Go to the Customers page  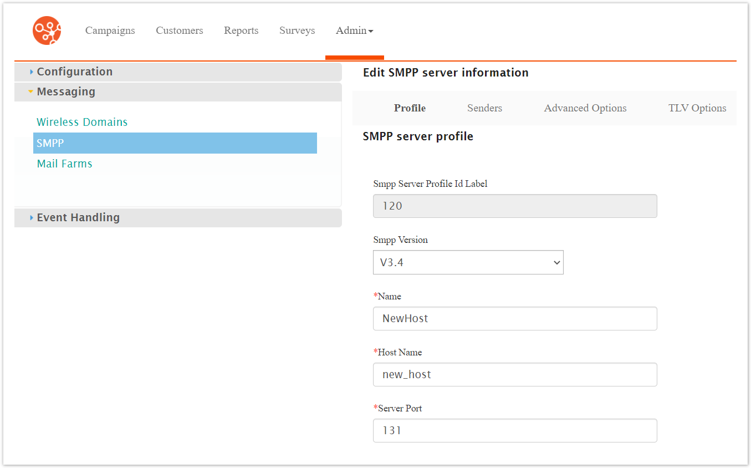179,30
